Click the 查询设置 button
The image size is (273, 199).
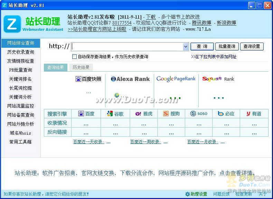[x=252, y=46]
